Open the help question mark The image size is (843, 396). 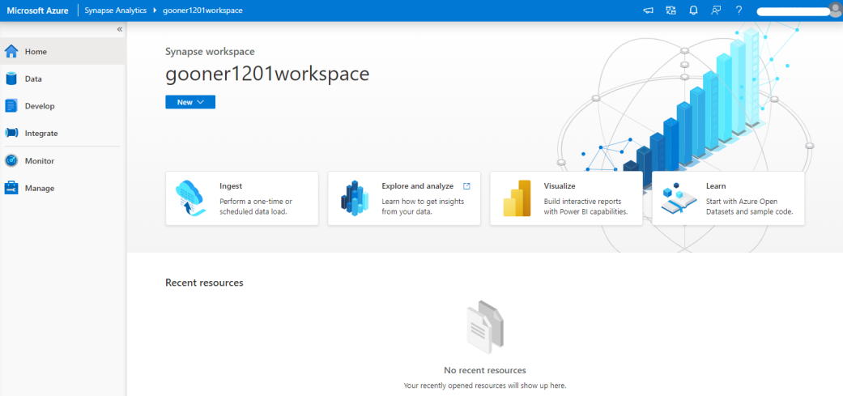pos(739,11)
